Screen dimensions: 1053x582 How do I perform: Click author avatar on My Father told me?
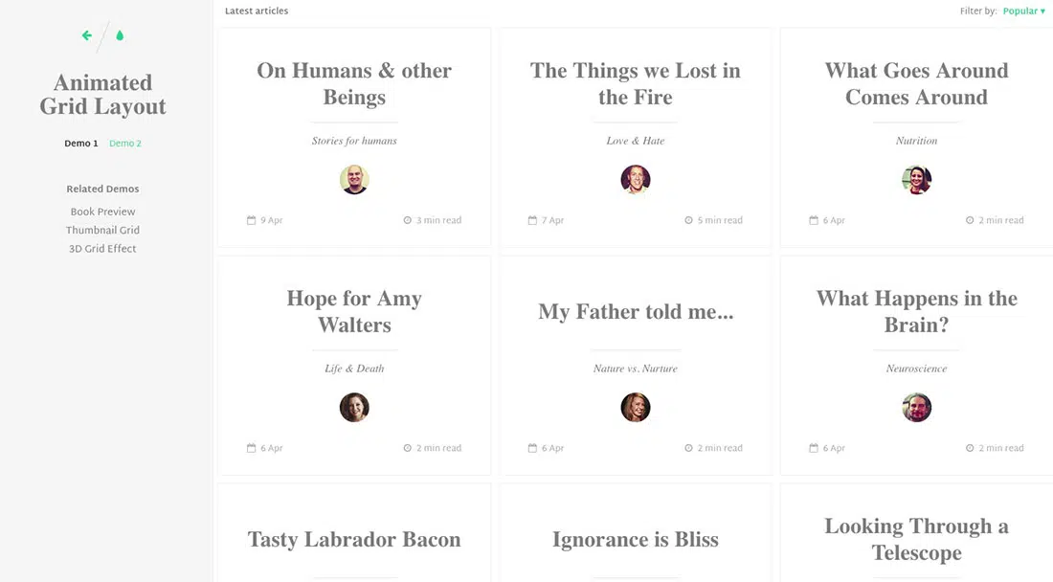(x=636, y=408)
